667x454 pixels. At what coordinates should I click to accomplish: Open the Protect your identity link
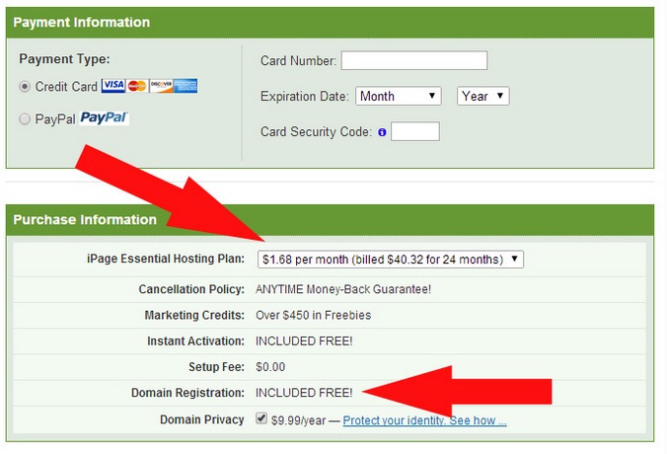tap(424, 420)
